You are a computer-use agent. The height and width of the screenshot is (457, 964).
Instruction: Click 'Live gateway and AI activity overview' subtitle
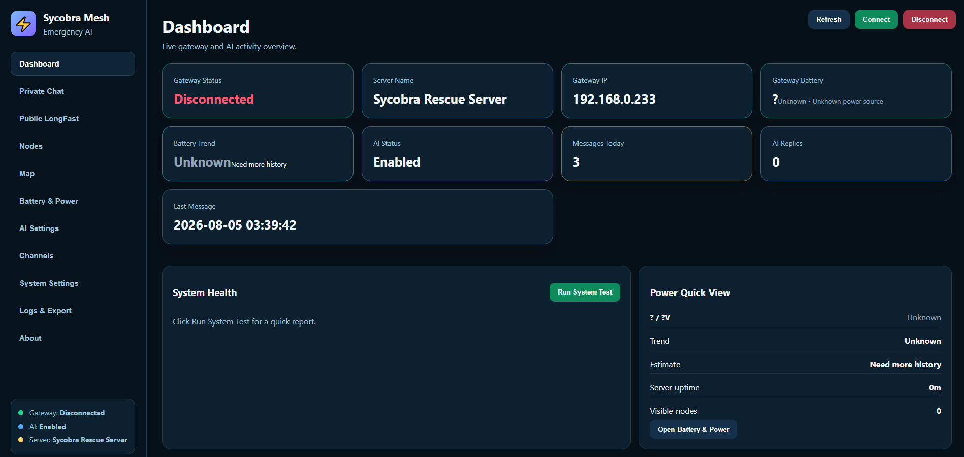click(x=229, y=46)
